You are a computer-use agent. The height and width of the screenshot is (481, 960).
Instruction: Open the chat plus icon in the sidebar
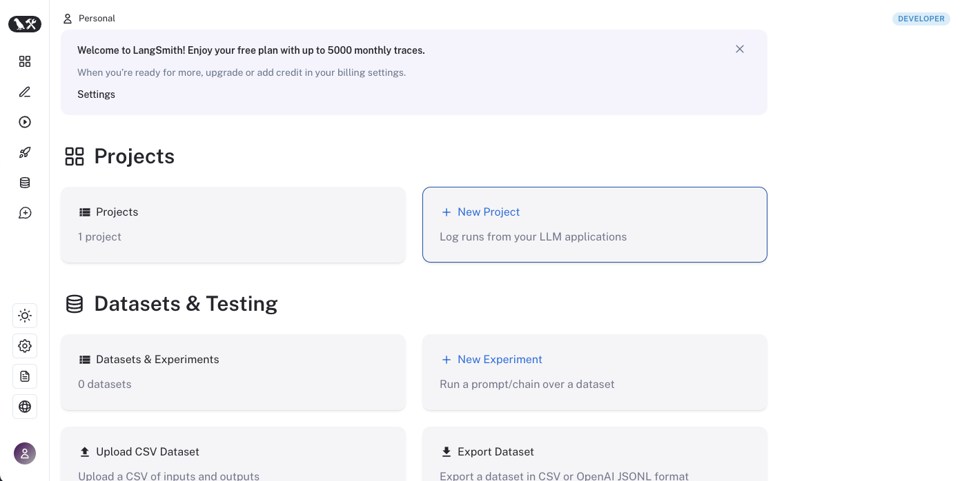tap(25, 213)
